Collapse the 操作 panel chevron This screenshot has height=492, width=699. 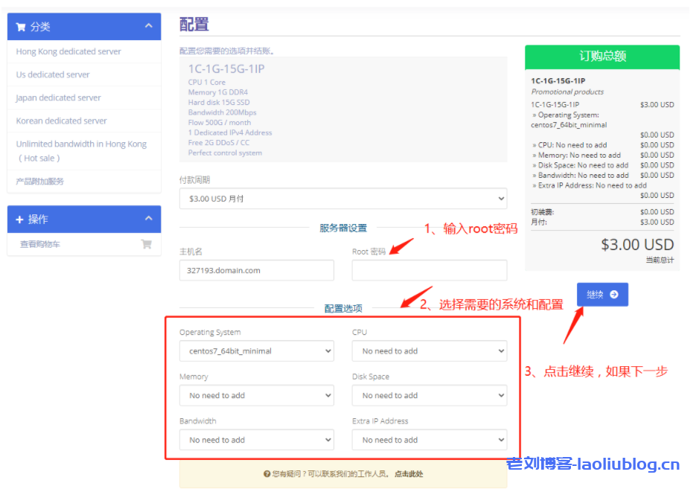coord(149,219)
